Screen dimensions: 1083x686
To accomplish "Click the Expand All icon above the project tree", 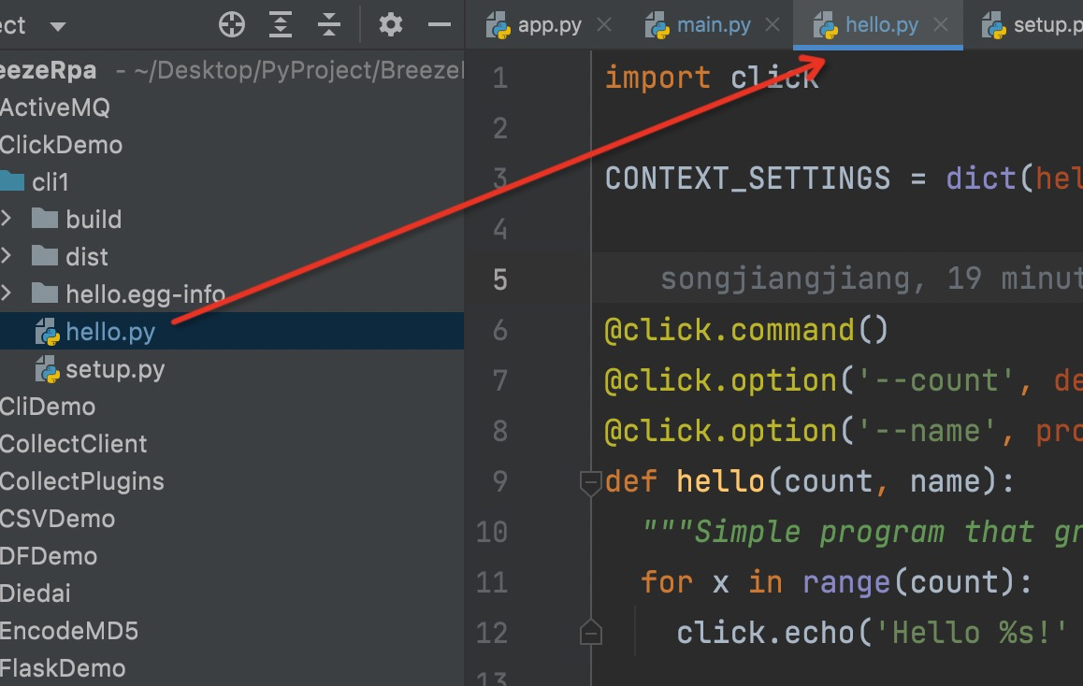I will coord(280,24).
